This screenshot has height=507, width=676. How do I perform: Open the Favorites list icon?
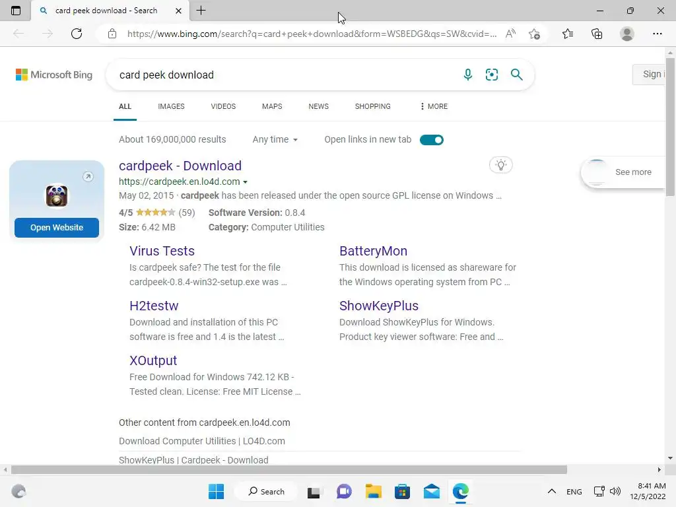click(x=568, y=34)
